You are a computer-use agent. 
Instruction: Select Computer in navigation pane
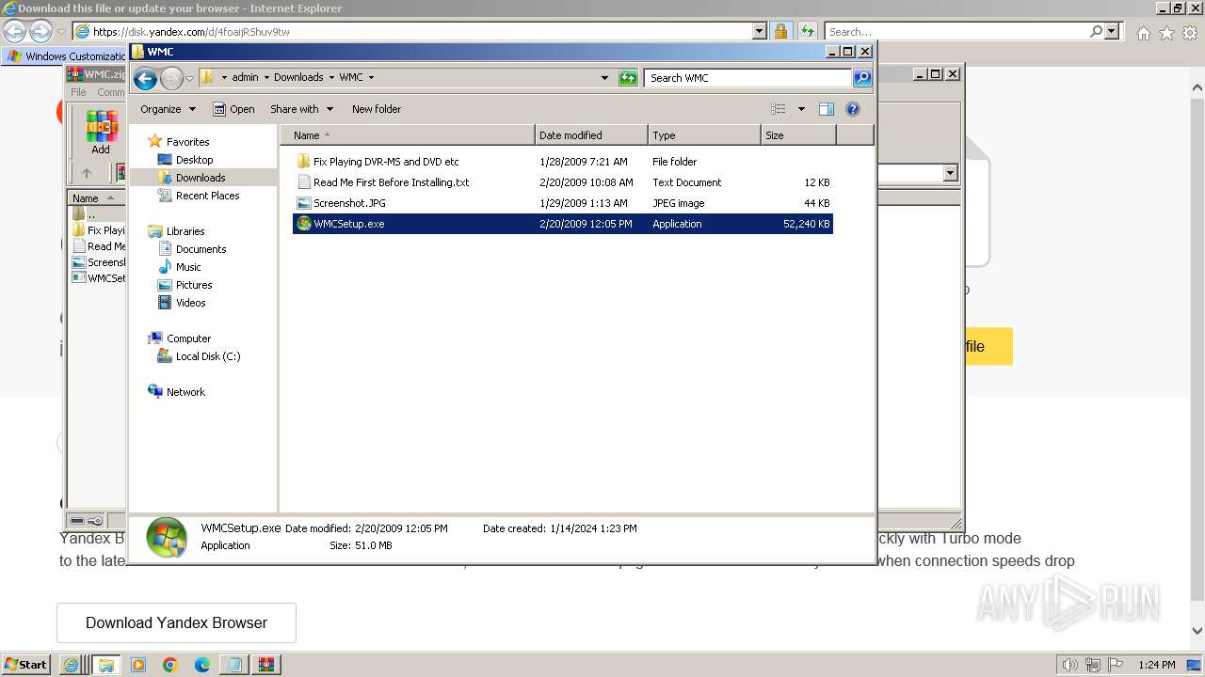point(188,338)
